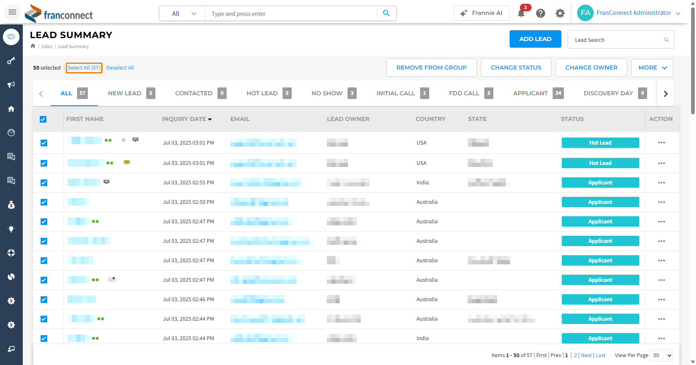Open the Sales handshake sidebar icon
Viewport: 696px width, 365px height.
point(11,37)
